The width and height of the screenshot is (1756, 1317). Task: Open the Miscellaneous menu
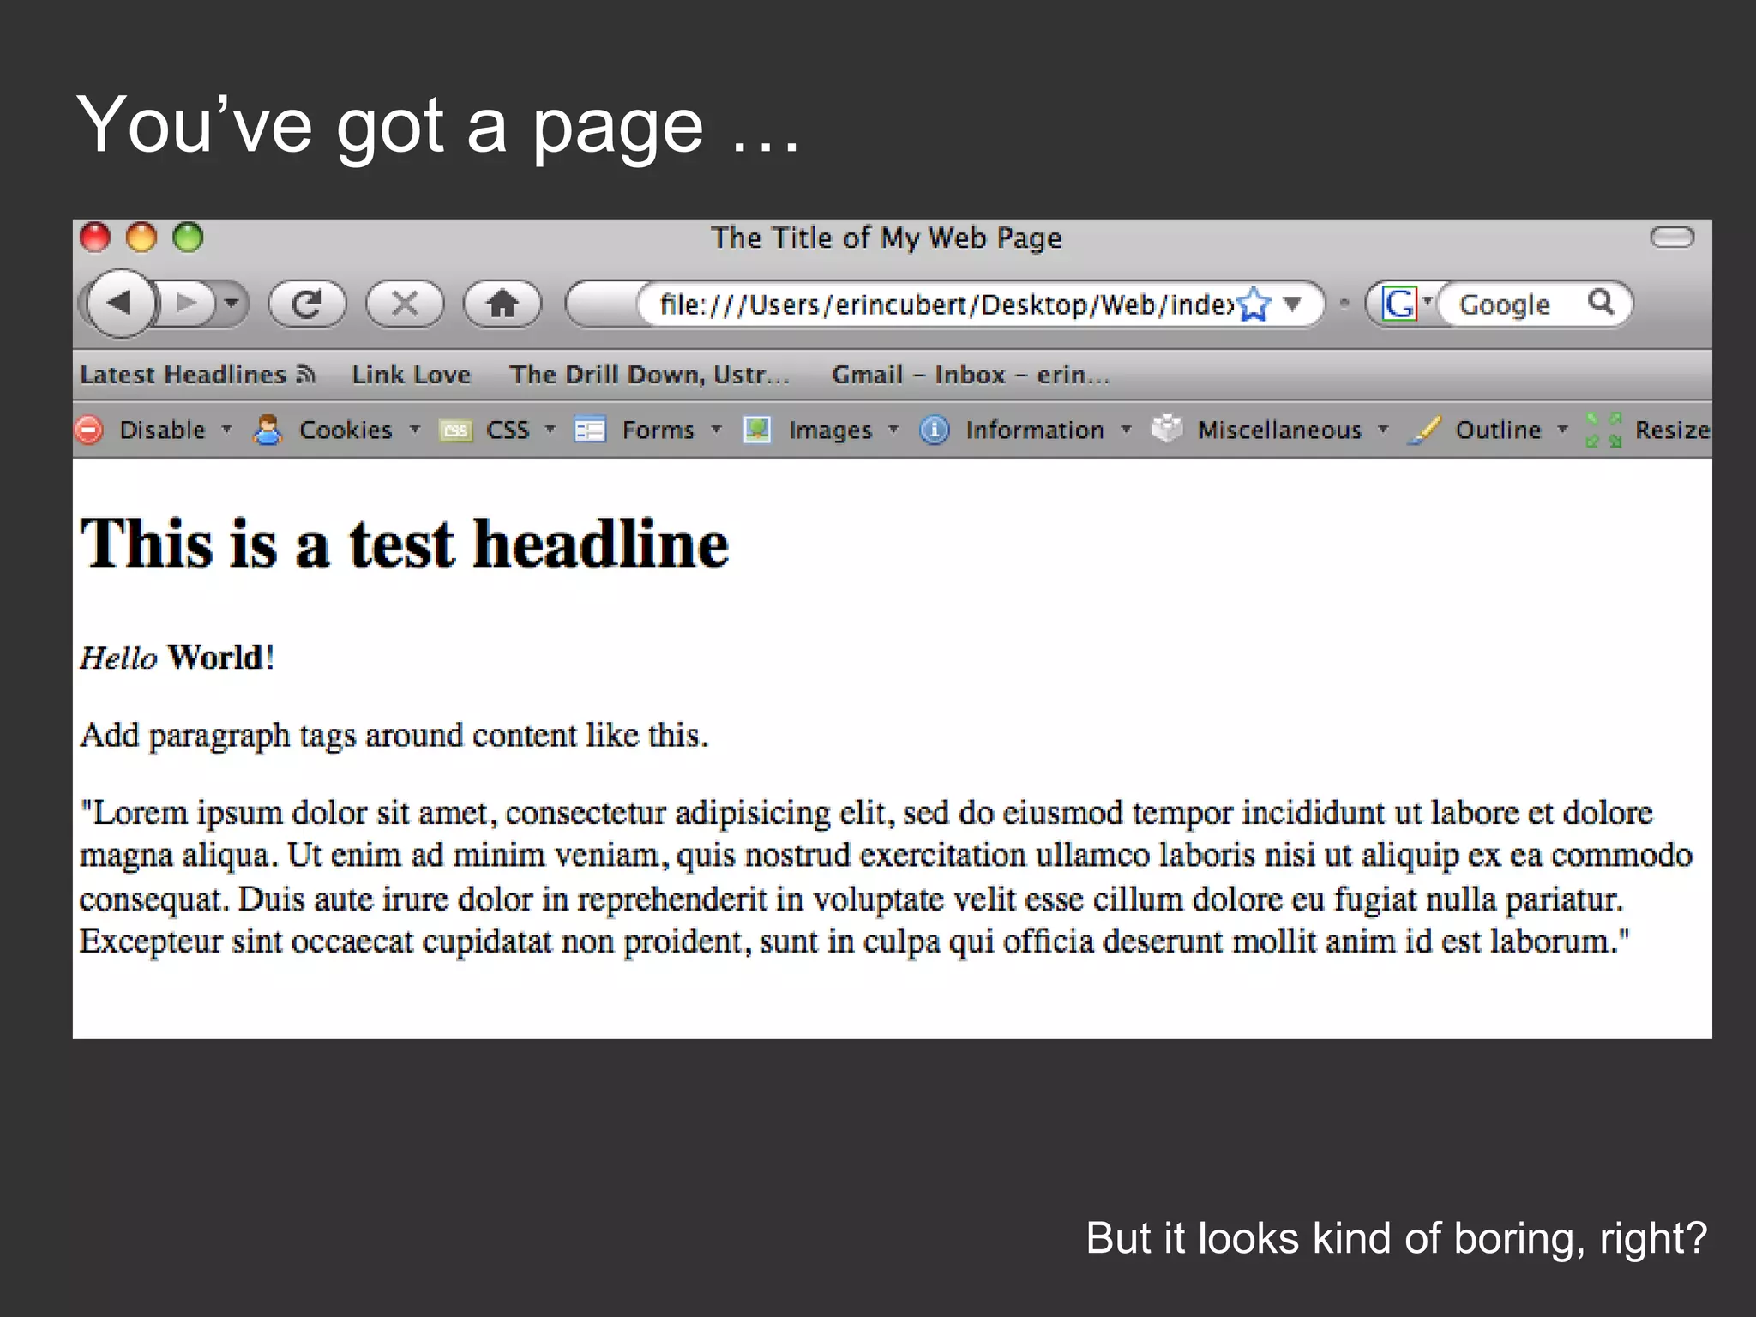(x=1280, y=430)
